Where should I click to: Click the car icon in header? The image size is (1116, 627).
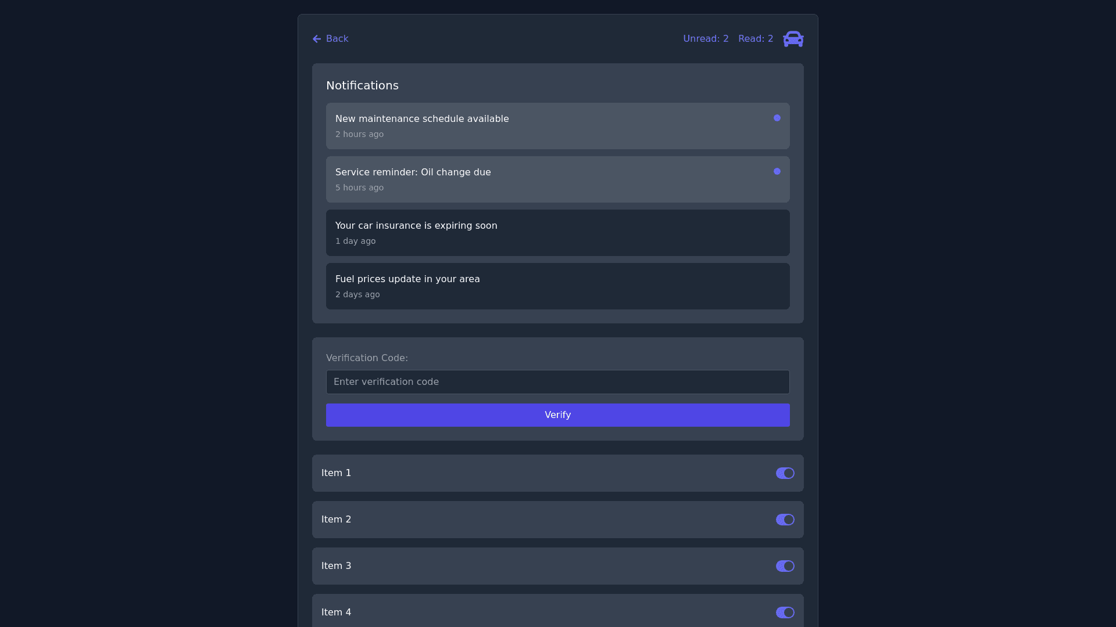click(x=793, y=39)
